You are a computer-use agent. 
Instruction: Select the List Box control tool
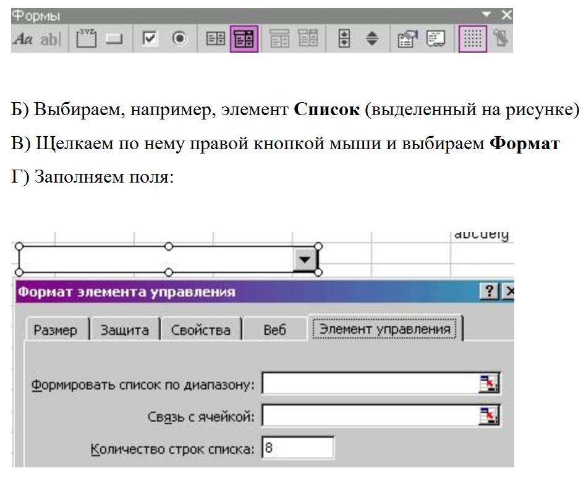pos(216,38)
